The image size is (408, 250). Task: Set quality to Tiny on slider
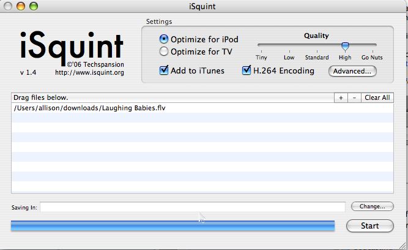pos(261,45)
